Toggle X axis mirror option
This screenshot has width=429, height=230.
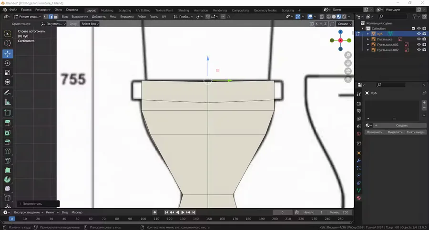click(x=317, y=24)
